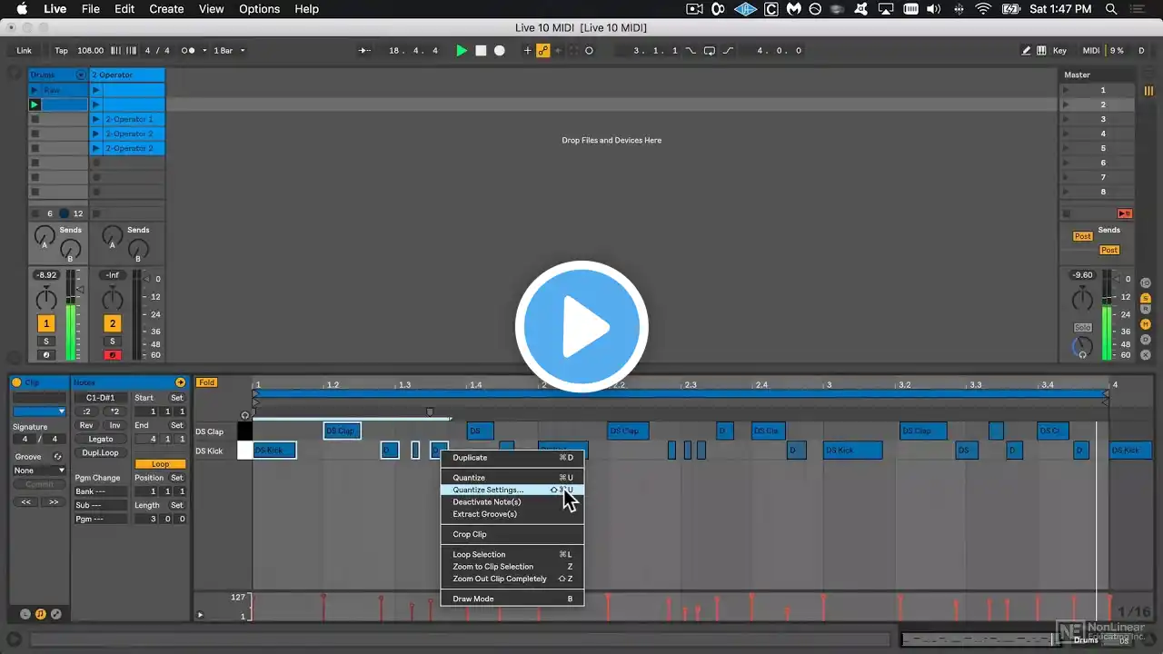Image resolution: width=1163 pixels, height=654 pixels.
Task: Select Crop Clip in context menu
Action: [470, 534]
